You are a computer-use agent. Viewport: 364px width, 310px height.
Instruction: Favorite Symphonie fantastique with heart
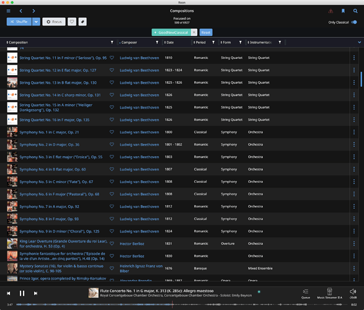point(112,256)
